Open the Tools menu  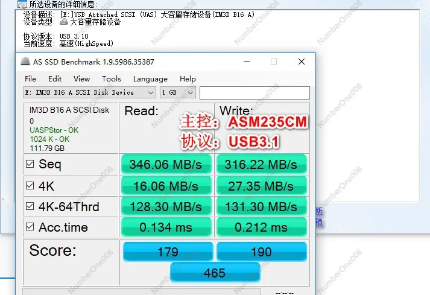click(x=112, y=79)
